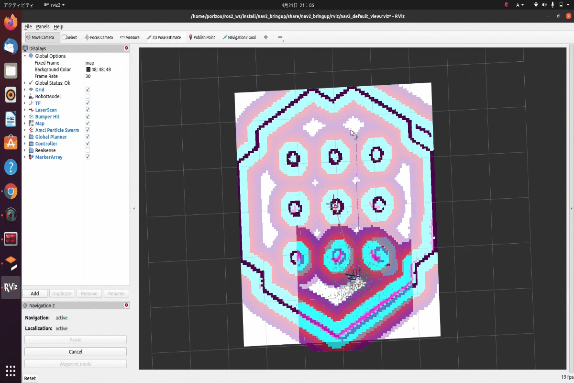Activate the Navigation2 Goal tool
The height and width of the screenshot is (383, 574).
tap(239, 37)
